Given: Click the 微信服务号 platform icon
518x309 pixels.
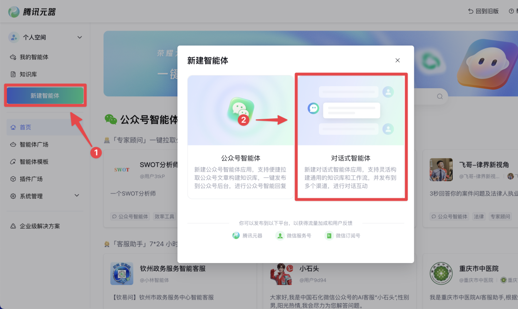Looking at the screenshot, I should [280, 235].
